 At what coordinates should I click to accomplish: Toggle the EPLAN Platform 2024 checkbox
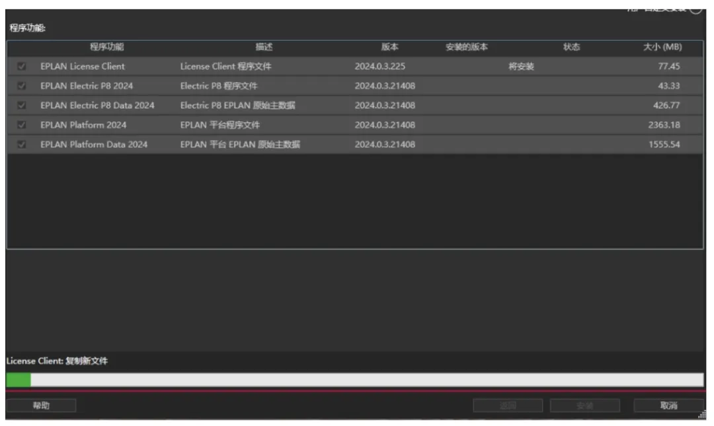(x=21, y=125)
